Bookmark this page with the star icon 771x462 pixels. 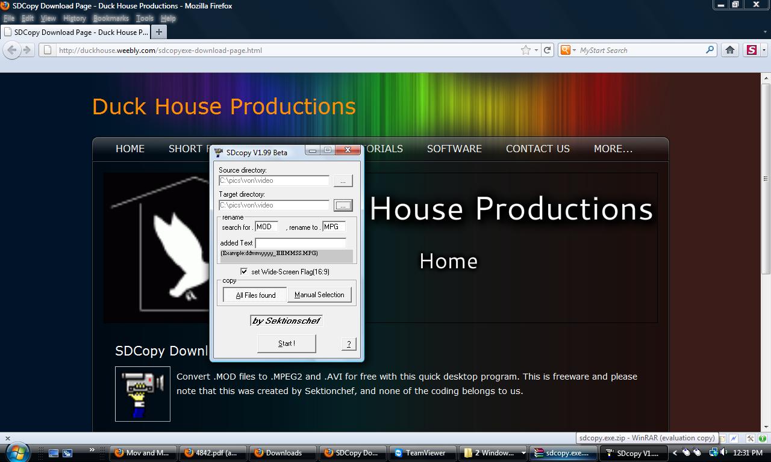(x=526, y=50)
